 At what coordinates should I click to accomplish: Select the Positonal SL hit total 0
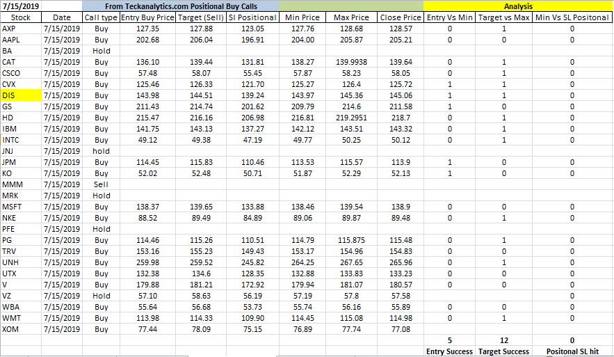(x=572, y=340)
